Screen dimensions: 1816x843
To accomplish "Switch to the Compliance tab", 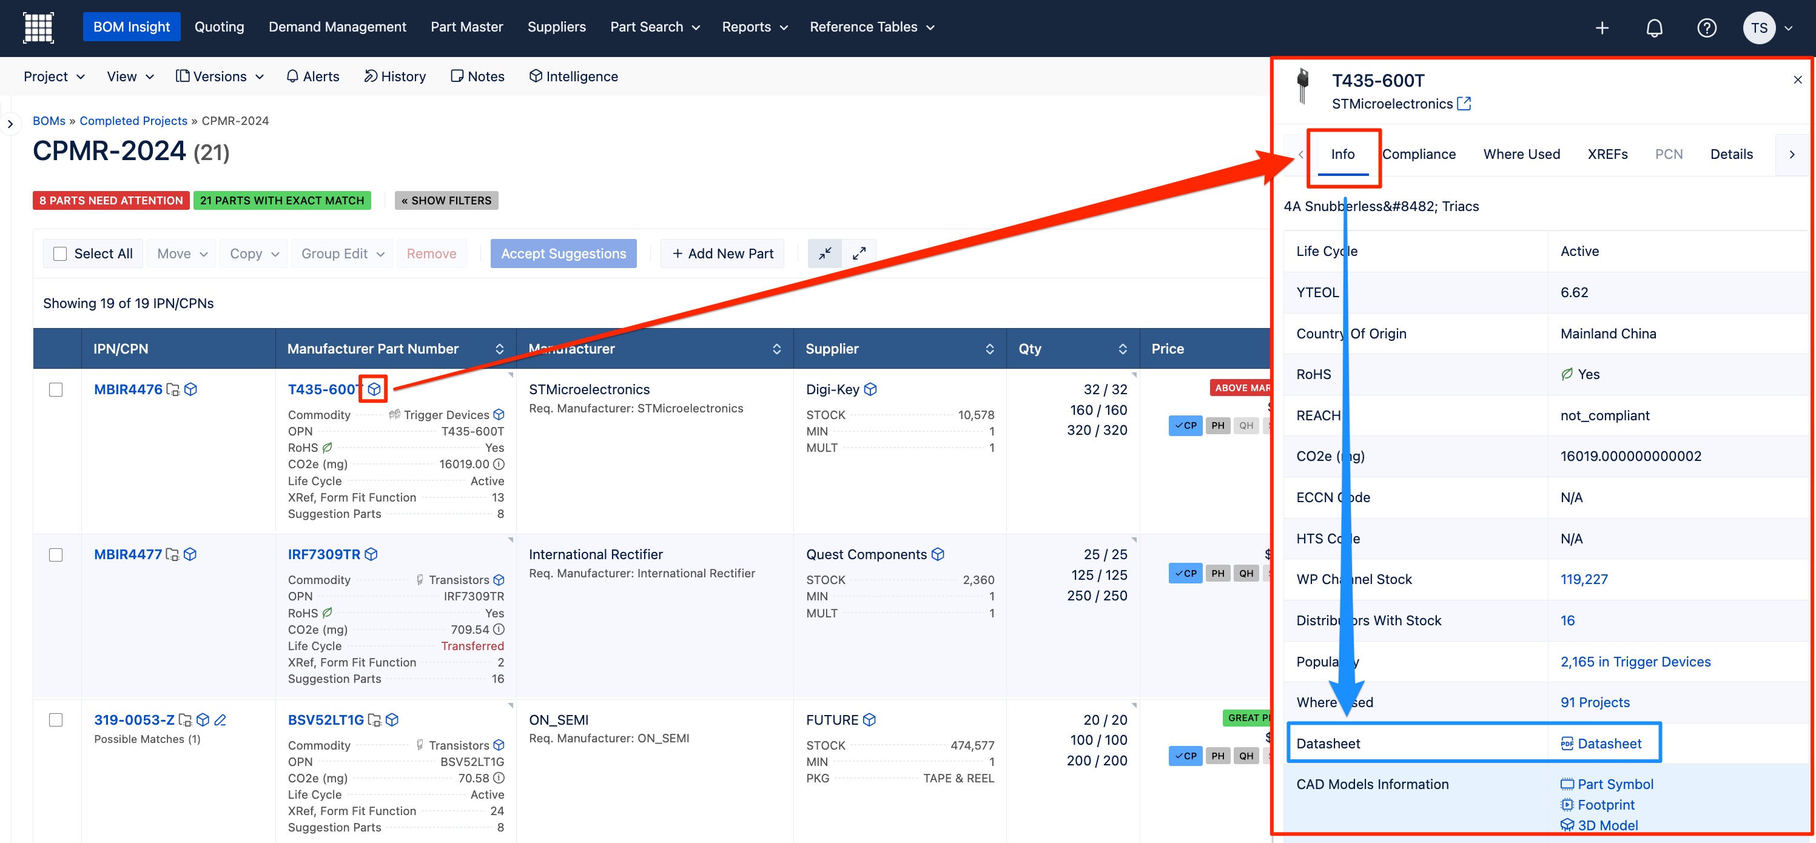I will (1418, 155).
